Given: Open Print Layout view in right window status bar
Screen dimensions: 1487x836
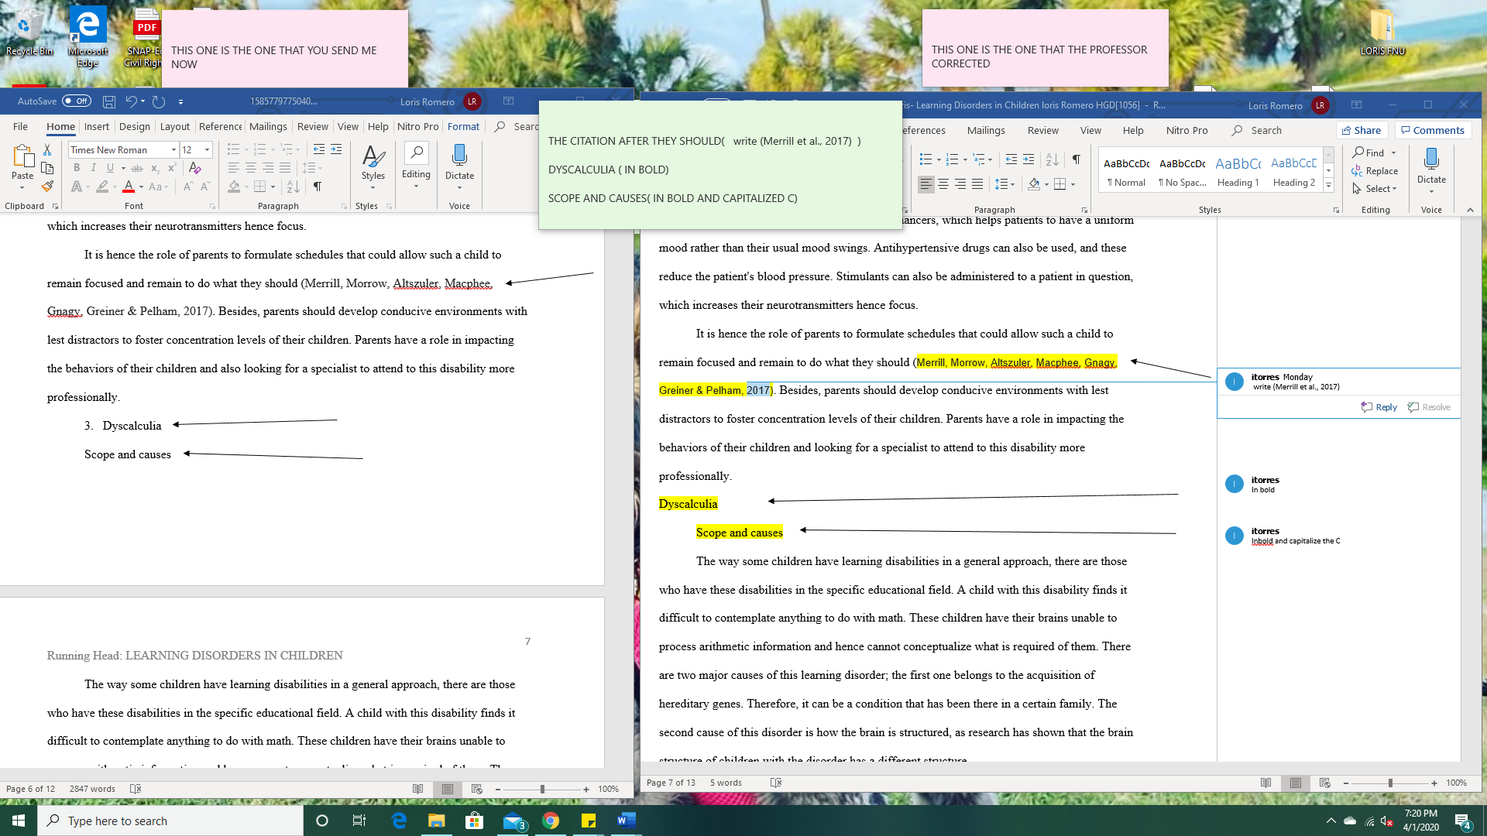Looking at the screenshot, I should (1296, 783).
